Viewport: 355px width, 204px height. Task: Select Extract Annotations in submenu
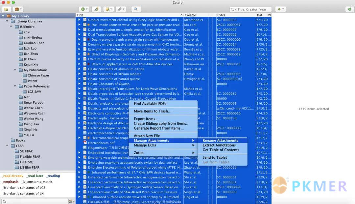[222, 145]
